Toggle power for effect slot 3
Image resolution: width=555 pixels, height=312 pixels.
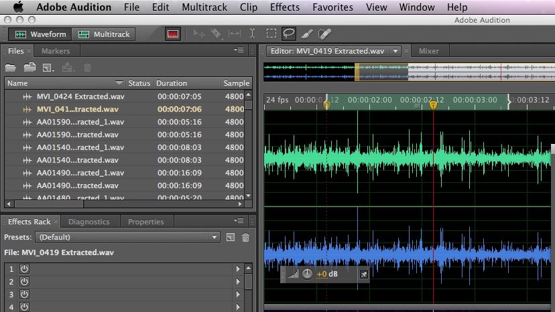[x=23, y=294]
